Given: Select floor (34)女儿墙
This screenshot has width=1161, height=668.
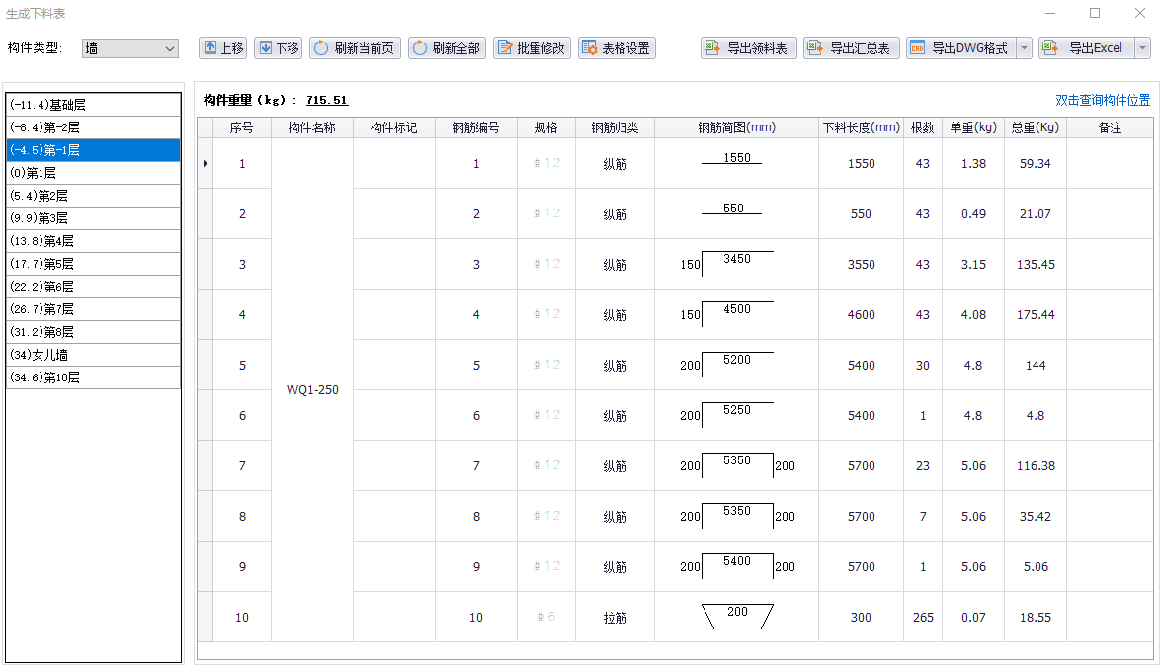Looking at the screenshot, I should click(93, 355).
